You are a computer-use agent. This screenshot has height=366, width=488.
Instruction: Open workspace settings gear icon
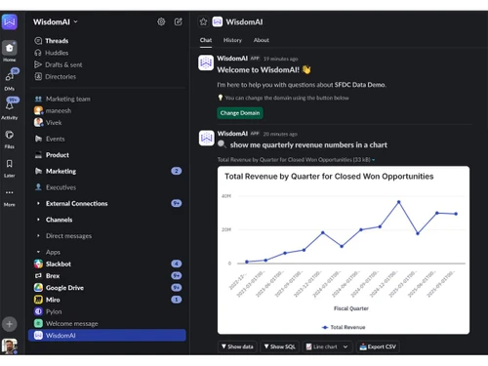point(161,21)
